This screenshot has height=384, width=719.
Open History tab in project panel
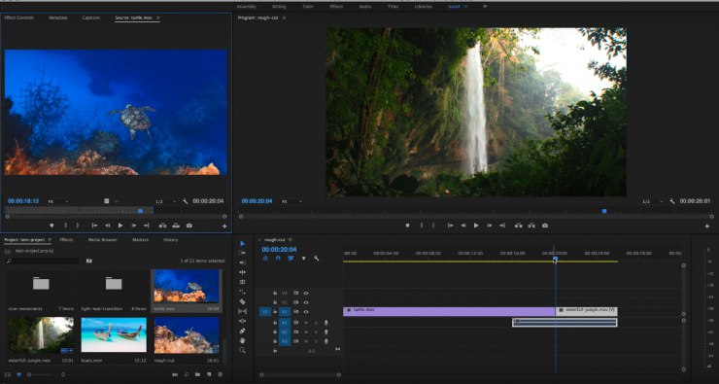(171, 240)
